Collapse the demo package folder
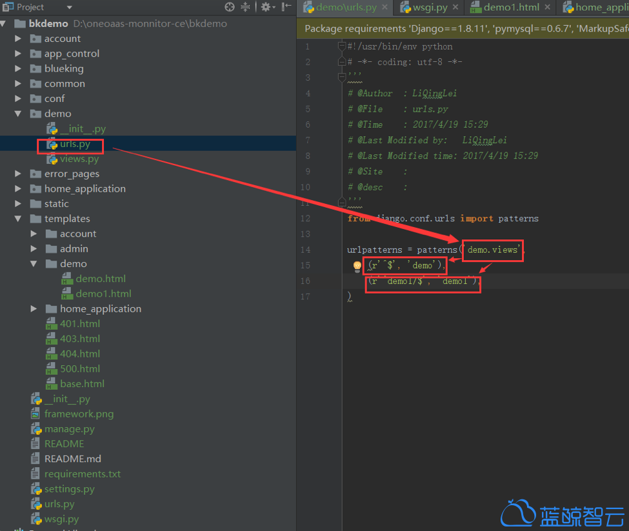This screenshot has width=629, height=531. tap(17, 114)
